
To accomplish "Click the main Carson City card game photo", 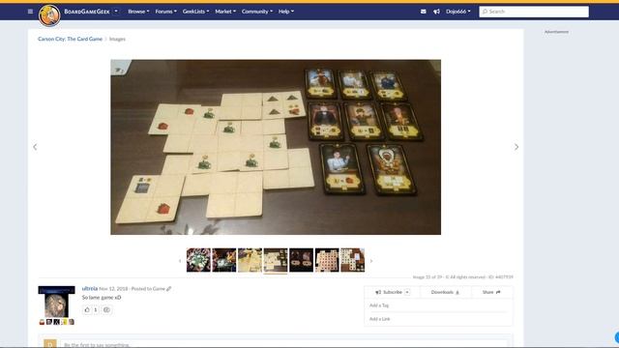I will pos(276,147).
